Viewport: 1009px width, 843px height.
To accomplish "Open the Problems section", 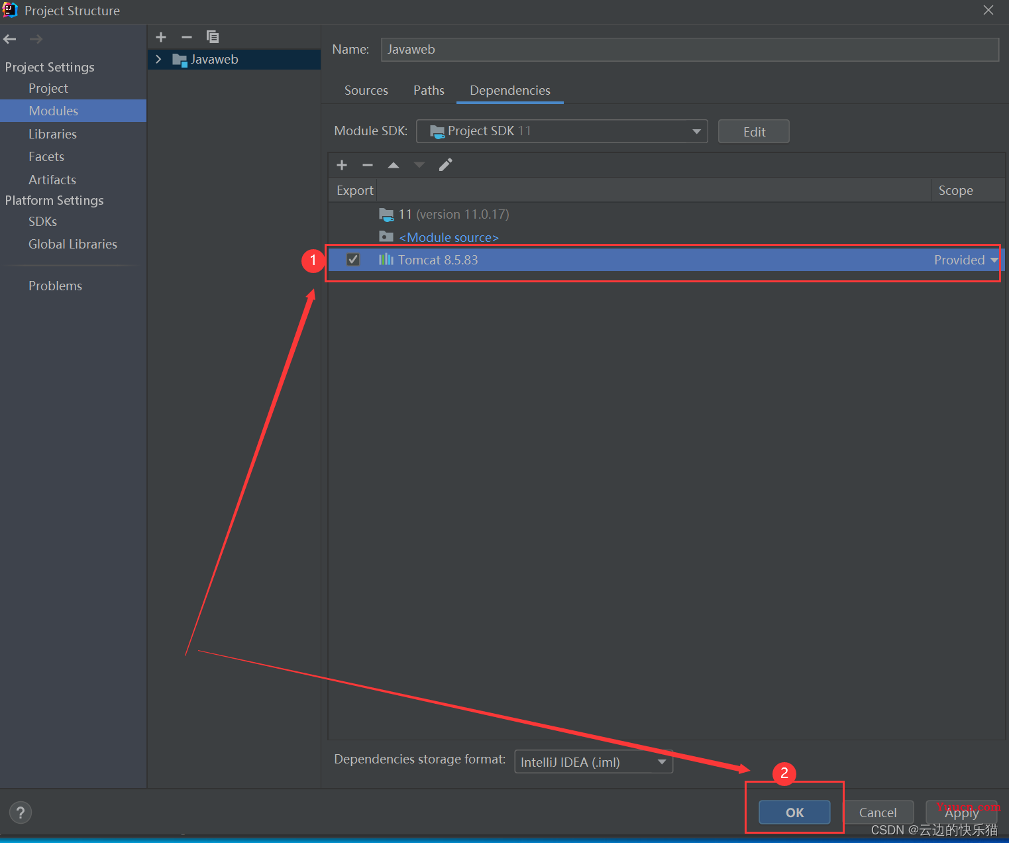I will (55, 286).
